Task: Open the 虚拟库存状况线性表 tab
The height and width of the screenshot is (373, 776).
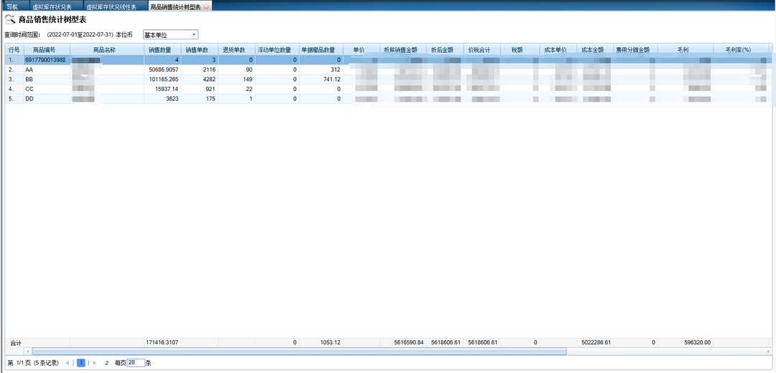Action: [111, 6]
